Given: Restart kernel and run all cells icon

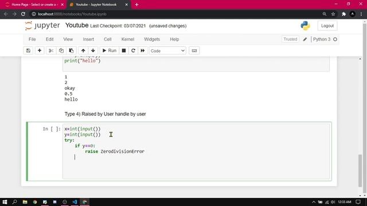Looking at the screenshot, I should click(143, 51).
